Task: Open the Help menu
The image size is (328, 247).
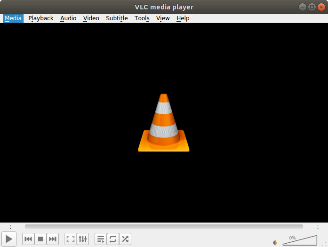Action: pos(183,18)
